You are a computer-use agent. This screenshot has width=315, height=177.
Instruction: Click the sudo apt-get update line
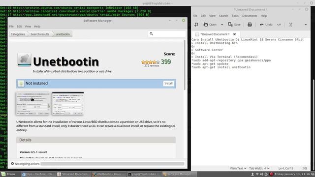[210, 63]
